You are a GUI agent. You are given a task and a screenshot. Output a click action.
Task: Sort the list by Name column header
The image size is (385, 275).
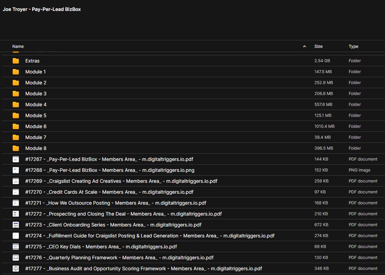click(18, 46)
